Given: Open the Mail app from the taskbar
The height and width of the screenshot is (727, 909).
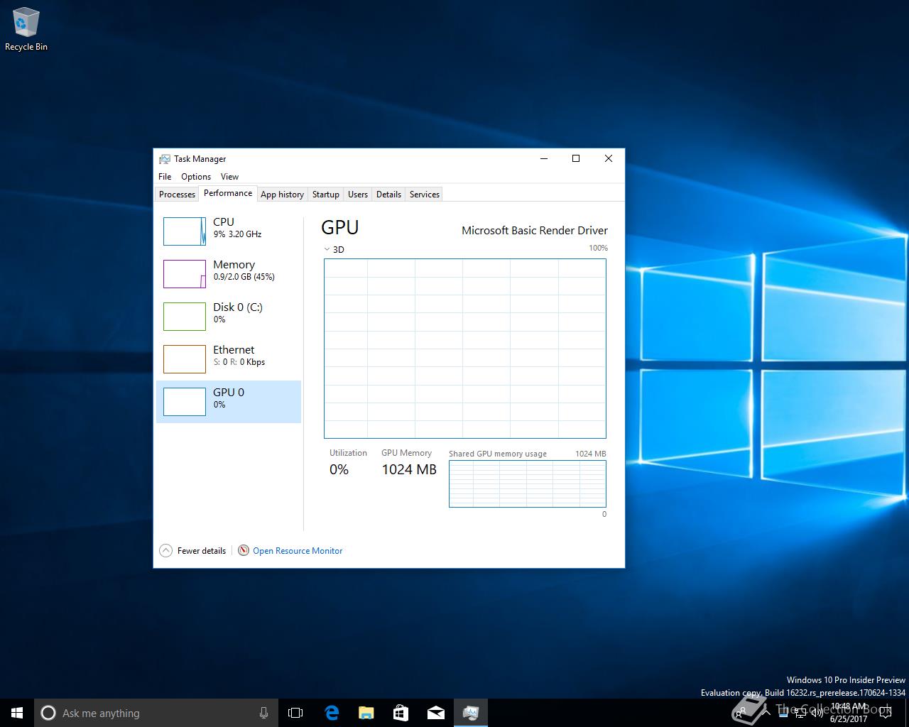Looking at the screenshot, I should (435, 713).
